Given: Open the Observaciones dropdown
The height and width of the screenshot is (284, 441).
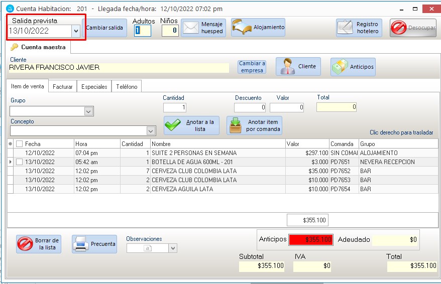Looking at the screenshot, I should tap(173, 248).
